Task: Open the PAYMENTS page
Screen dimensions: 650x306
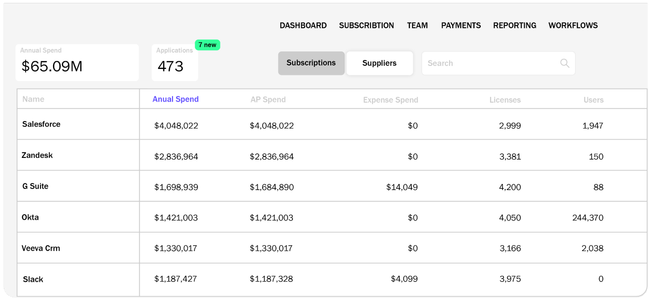Action: tap(460, 25)
